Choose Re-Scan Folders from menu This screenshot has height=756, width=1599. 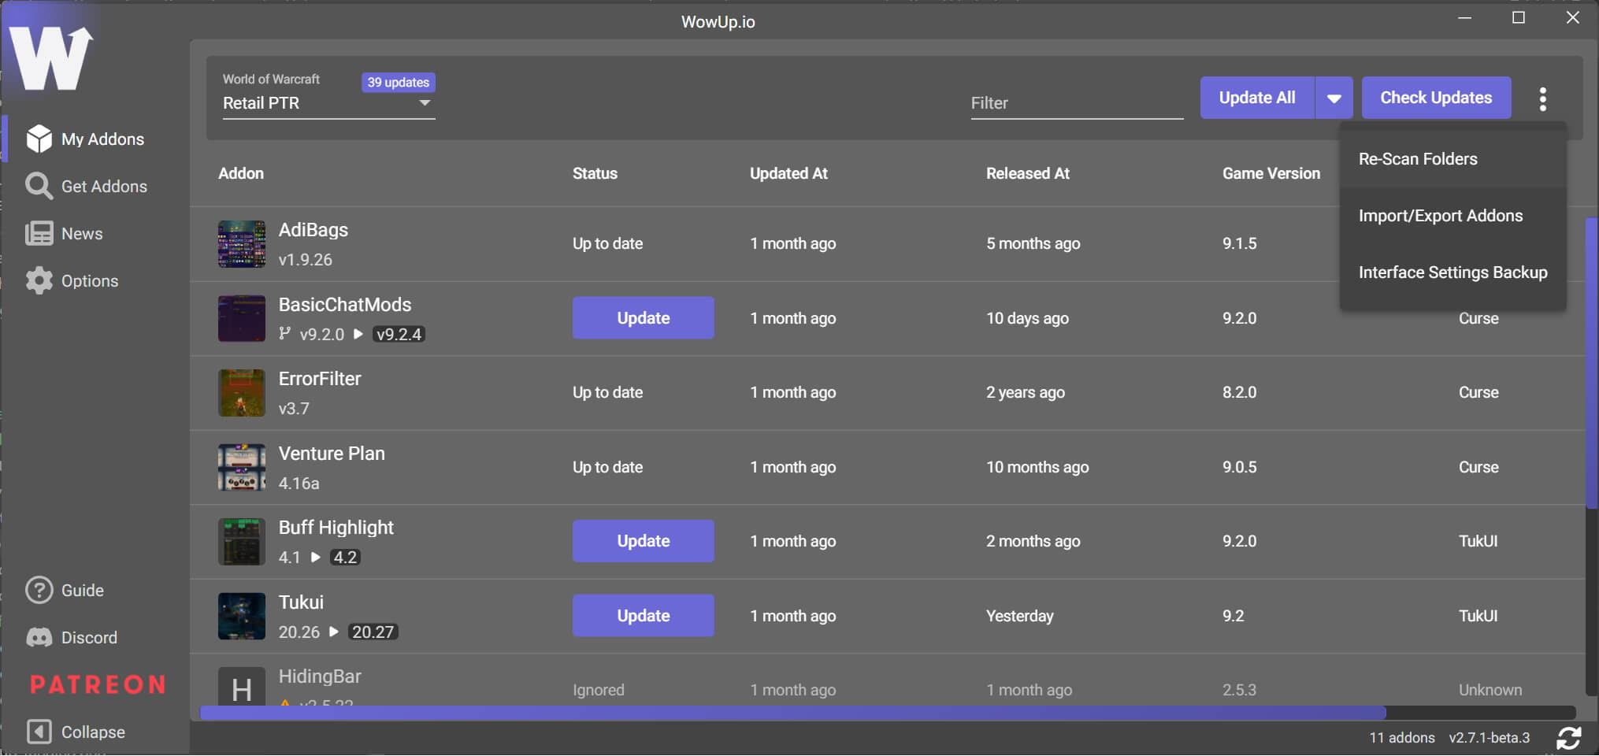tap(1452, 158)
